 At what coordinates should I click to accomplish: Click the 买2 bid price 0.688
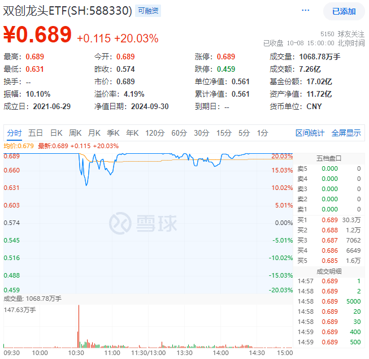tap(329, 230)
